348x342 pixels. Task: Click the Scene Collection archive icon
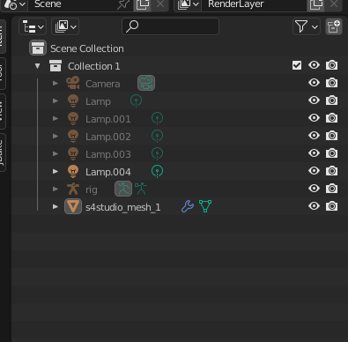coord(38,48)
